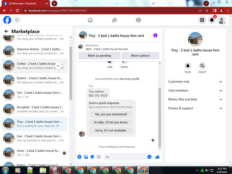The width and height of the screenshot is (232, 174).
Task: Open the Marketplace listing $800 link
Action: coord(107,49)
